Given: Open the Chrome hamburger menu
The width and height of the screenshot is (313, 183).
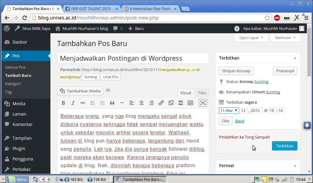Looking at the screenshot, I should [306, 18].
